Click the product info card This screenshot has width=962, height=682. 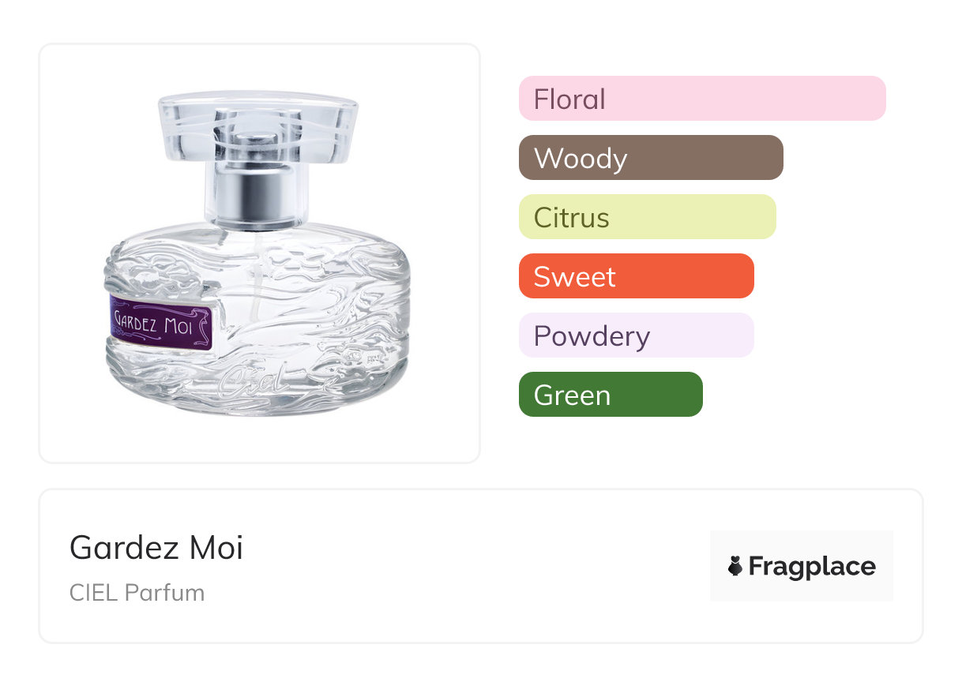coord(481,566)
